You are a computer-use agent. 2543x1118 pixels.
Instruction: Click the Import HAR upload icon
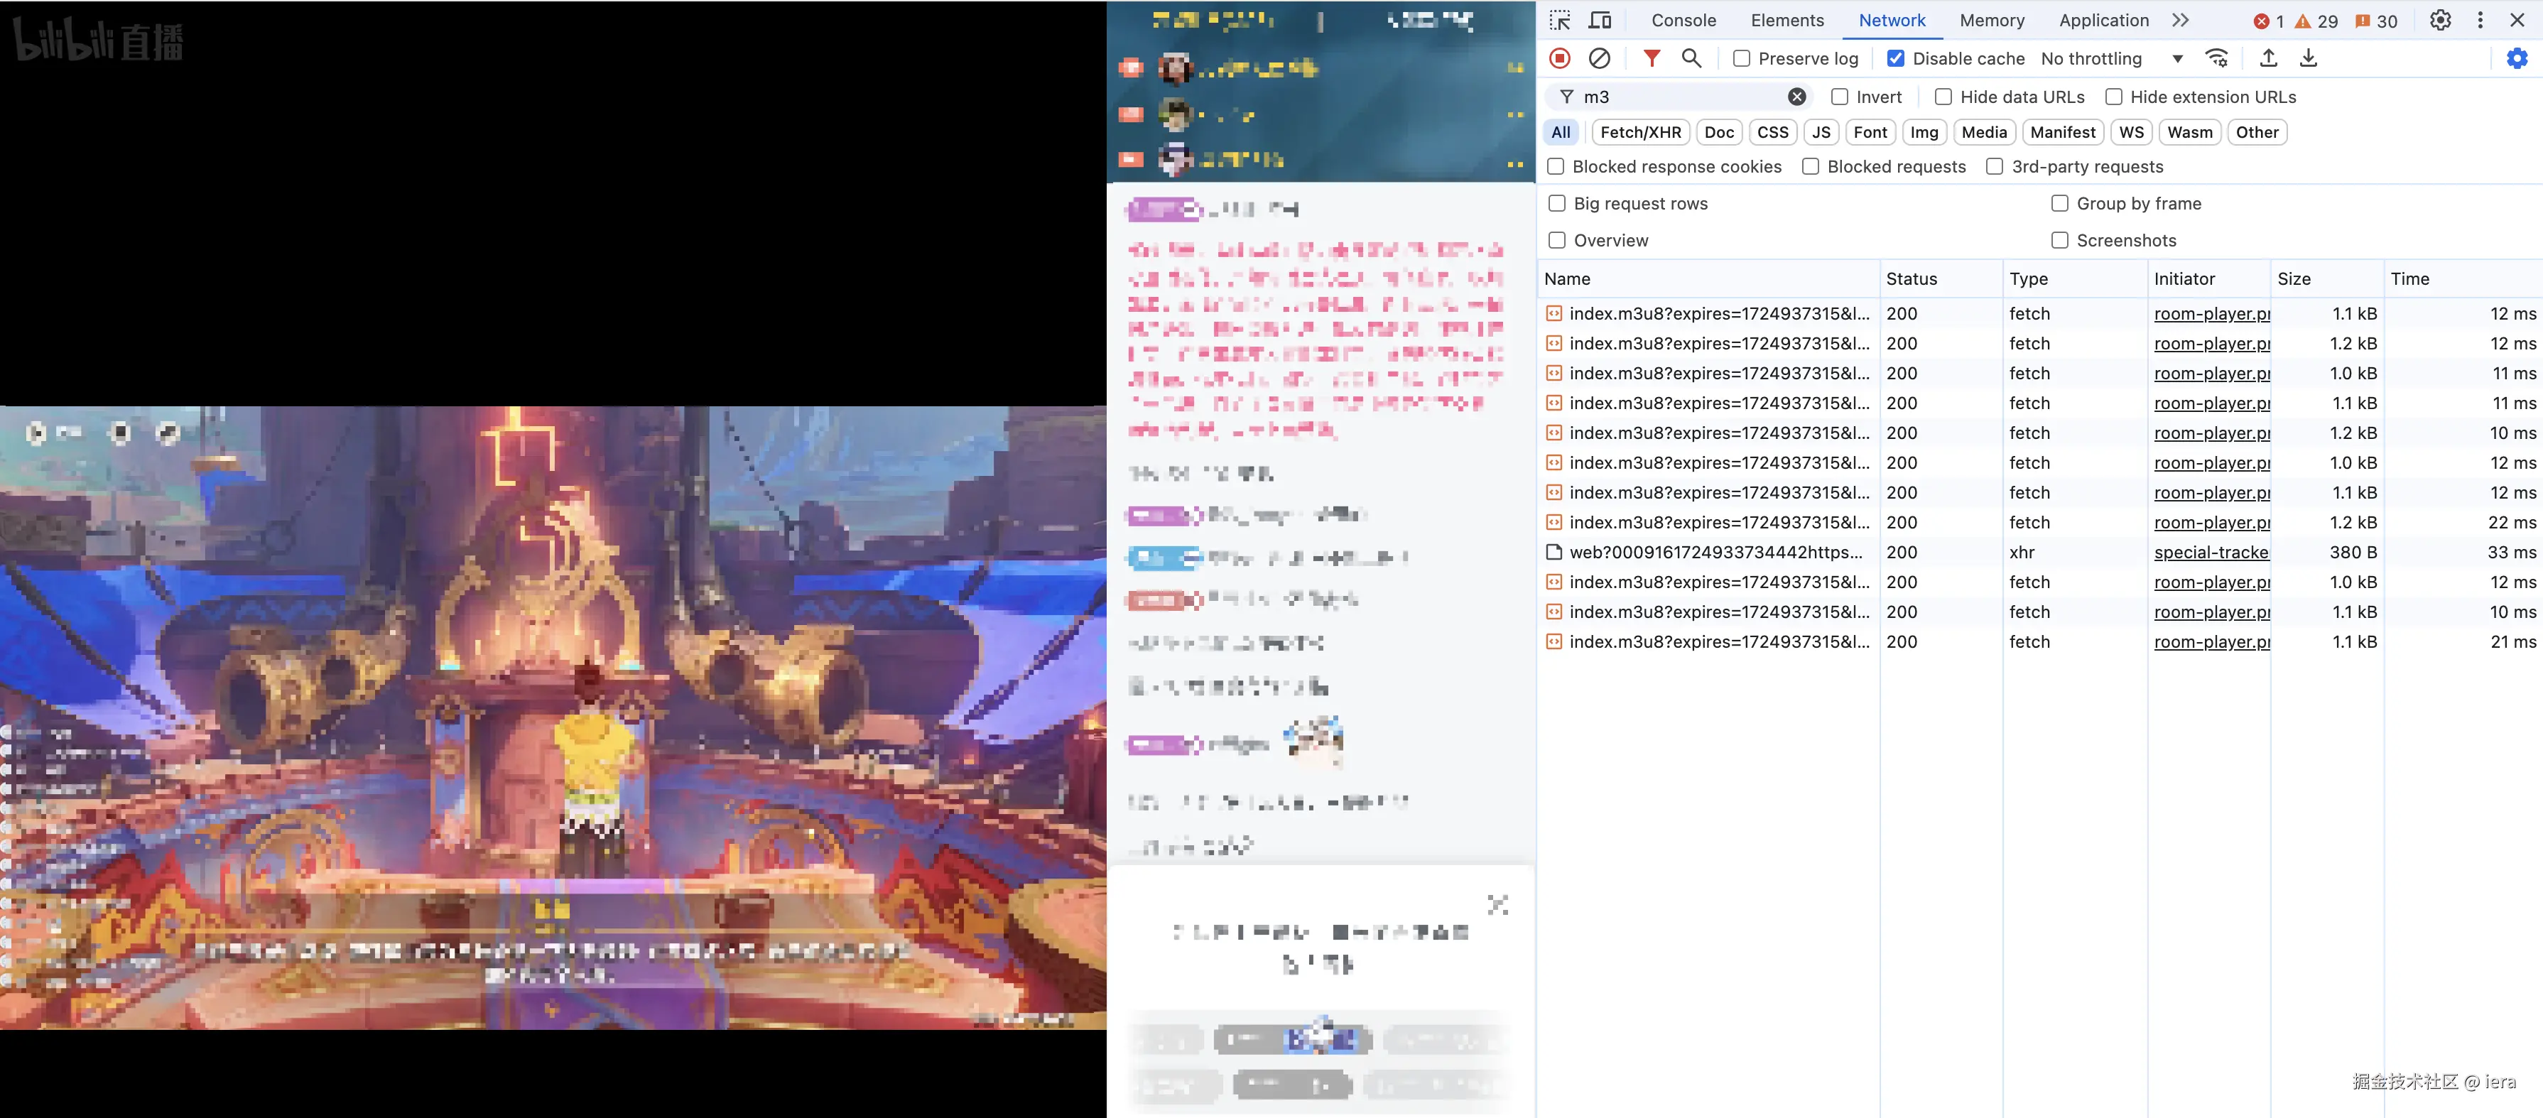[x=2269, y=58]
